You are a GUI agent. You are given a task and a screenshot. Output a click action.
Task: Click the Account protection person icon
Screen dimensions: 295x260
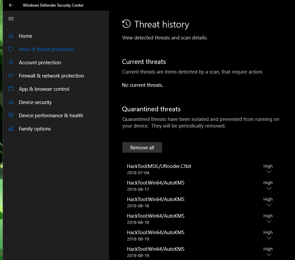(x=11, y=62)
